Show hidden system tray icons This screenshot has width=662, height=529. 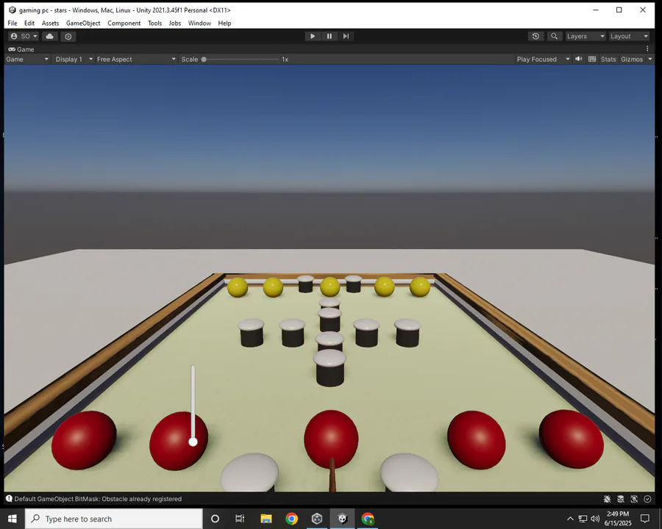click(570, 519)
